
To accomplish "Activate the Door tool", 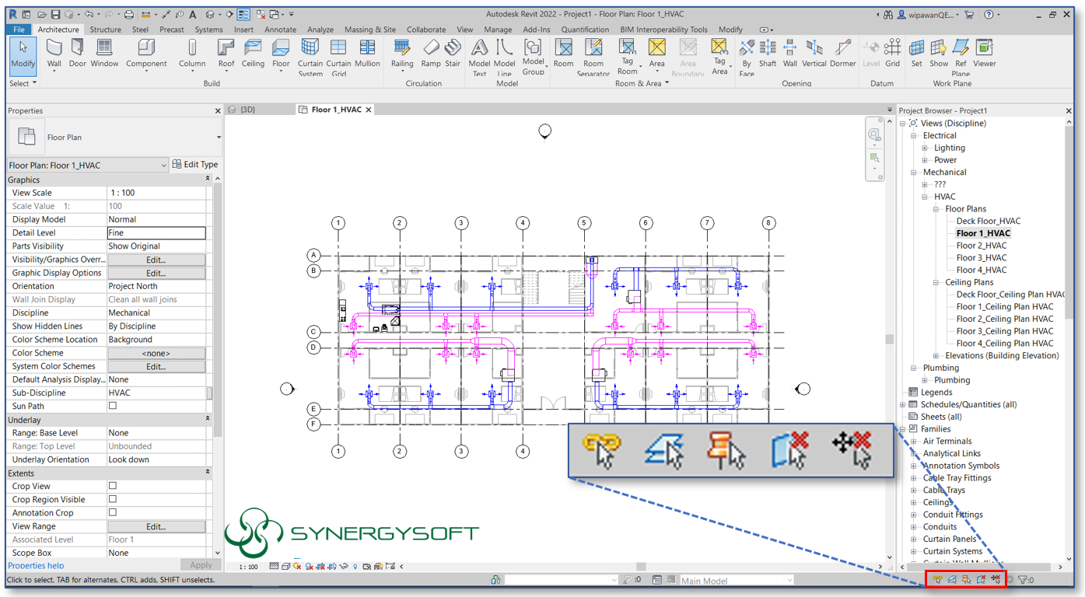I will pos(76,54).
